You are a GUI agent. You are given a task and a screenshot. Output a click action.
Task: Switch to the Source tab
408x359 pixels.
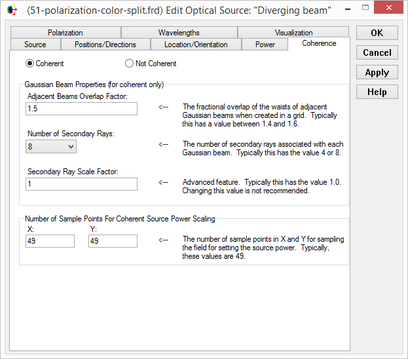click(x=35, y=45)
